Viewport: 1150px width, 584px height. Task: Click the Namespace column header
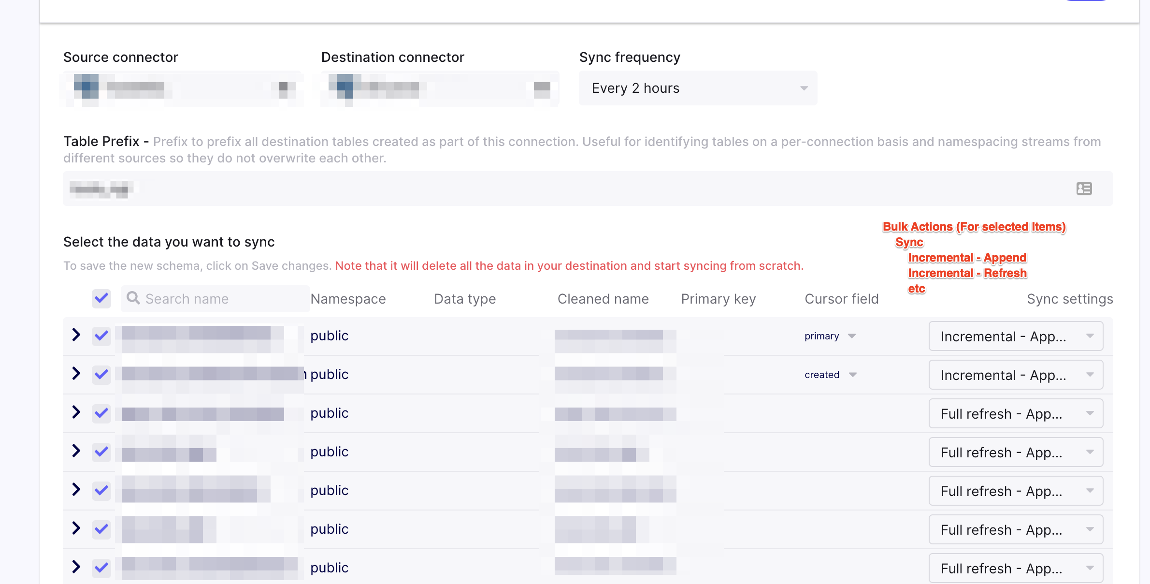[348, 298]
